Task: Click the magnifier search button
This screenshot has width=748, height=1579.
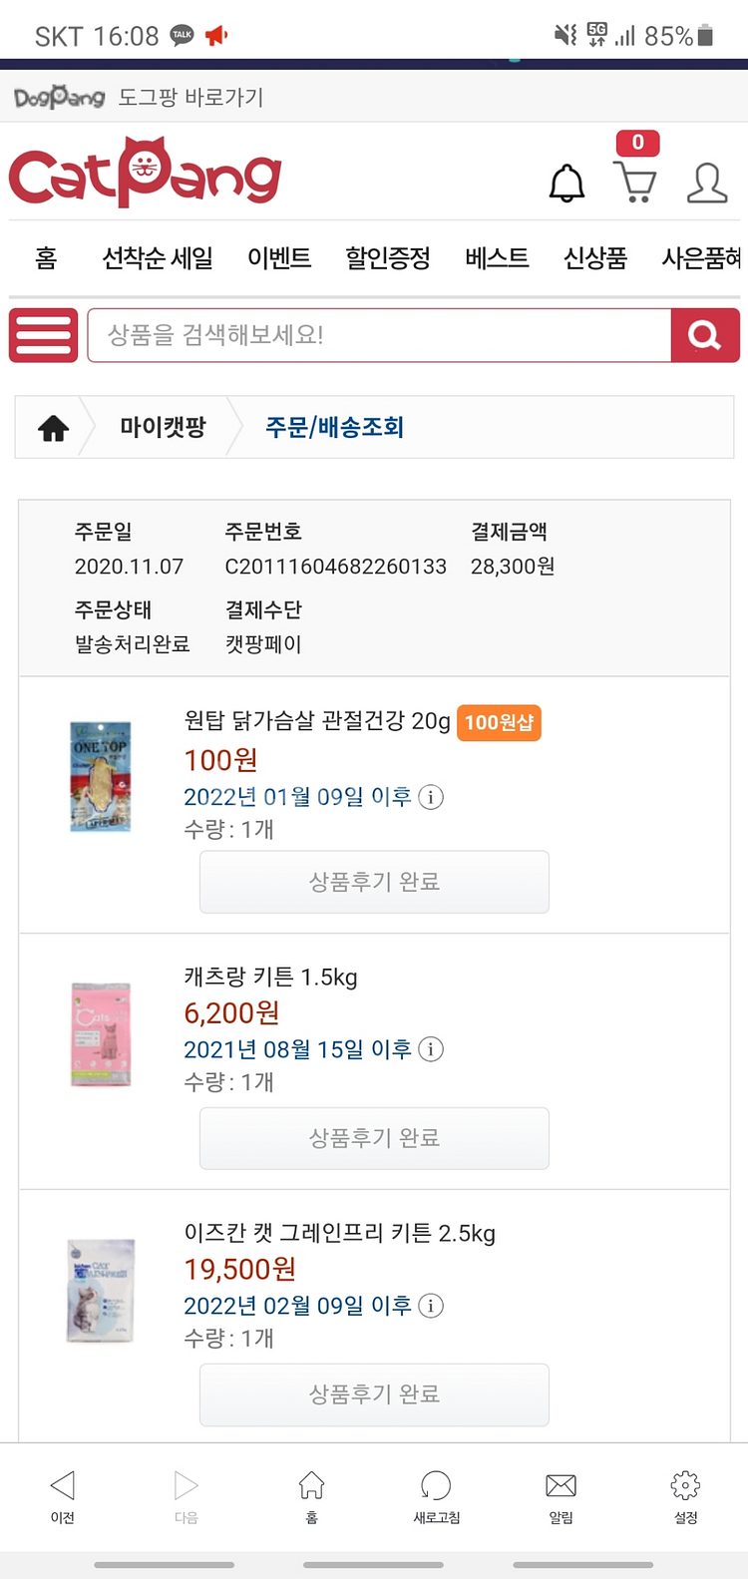Action: point(705,335)
